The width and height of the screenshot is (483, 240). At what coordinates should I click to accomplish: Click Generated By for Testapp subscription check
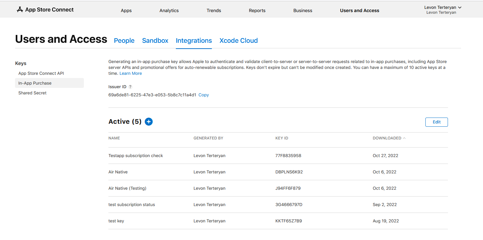click(x=209, y=156)
